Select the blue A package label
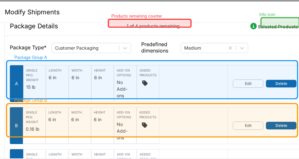 [x=17, y=84]
